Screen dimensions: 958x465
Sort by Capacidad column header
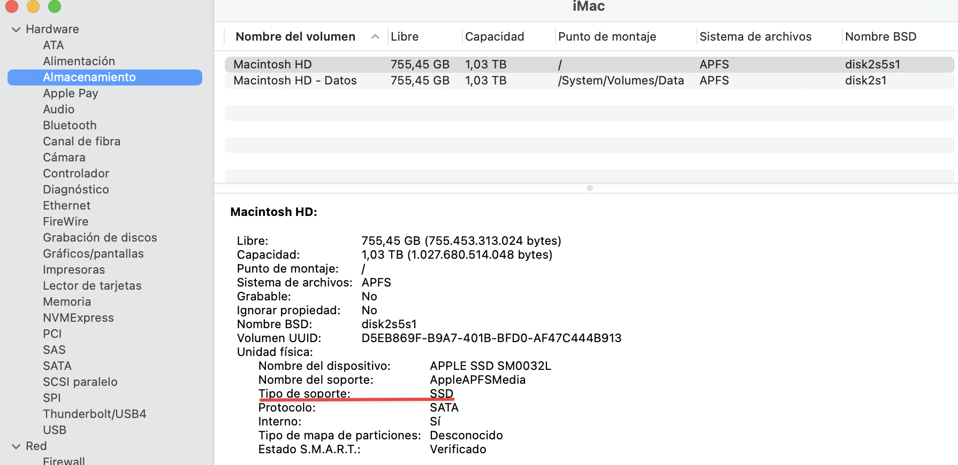pos(495,37)
